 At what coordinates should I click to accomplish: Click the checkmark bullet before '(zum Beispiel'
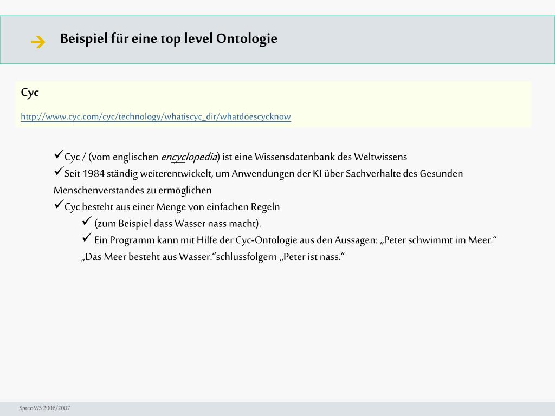coord(87,221)
